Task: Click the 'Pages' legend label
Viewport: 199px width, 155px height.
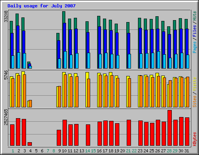Action: click(x=195, y=47)
